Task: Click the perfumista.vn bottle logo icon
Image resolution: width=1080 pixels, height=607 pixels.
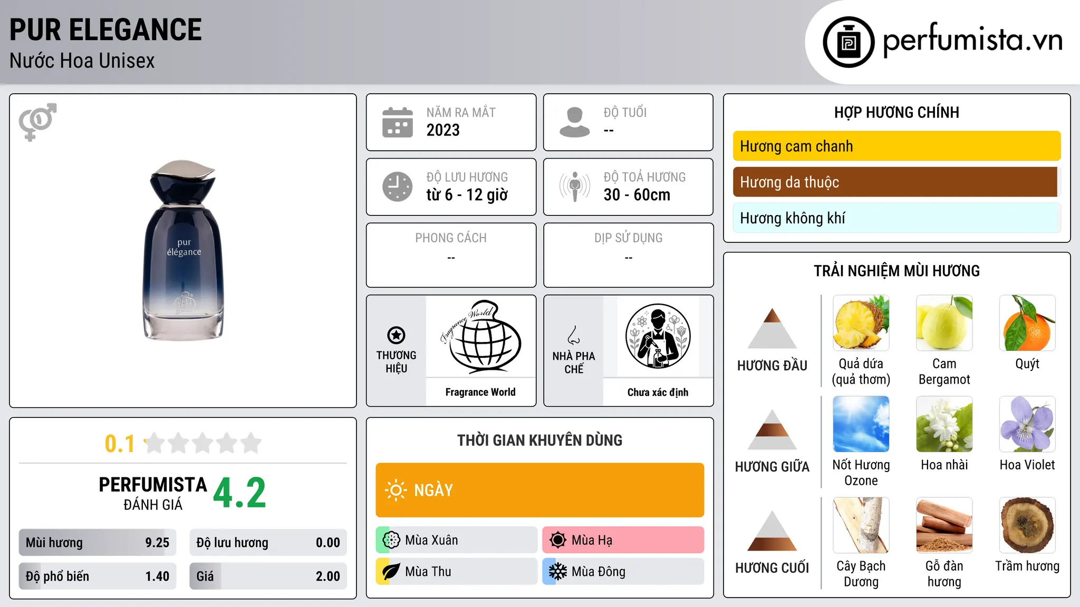Action: click(x=848, y=42)
